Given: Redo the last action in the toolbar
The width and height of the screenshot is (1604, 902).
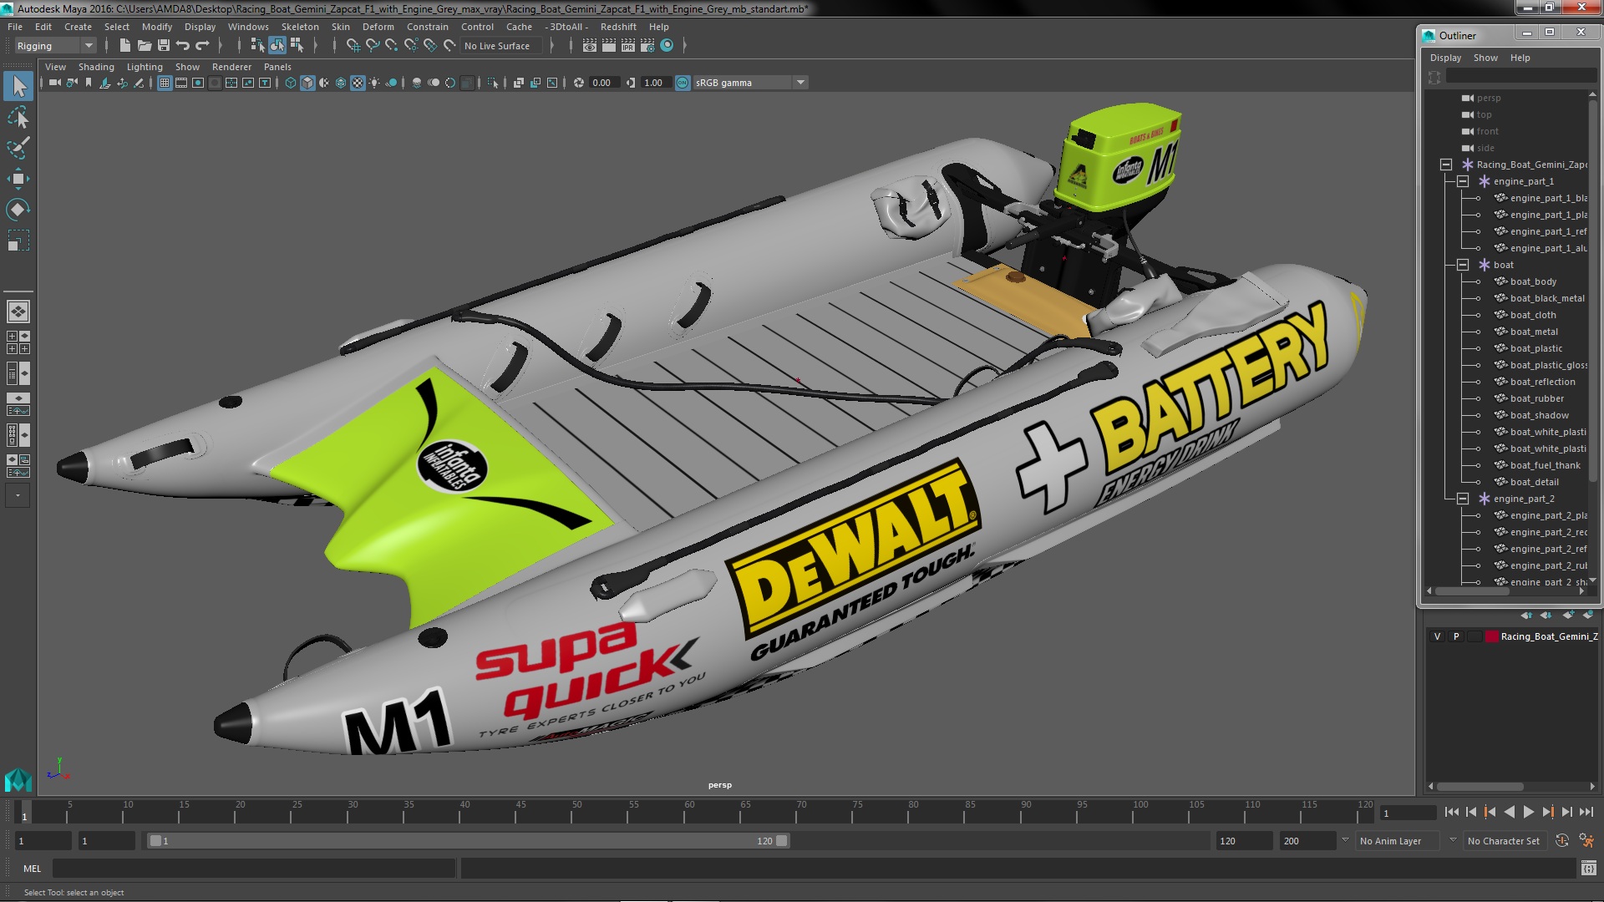Looking at the screenshot, I should (202, 46).
